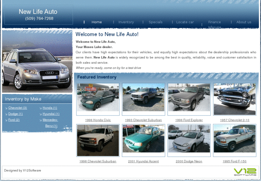The height and width of the screenshot is (196, 261).
Task: Click Designed by V12Software footer text
Action: coord(23,170)
